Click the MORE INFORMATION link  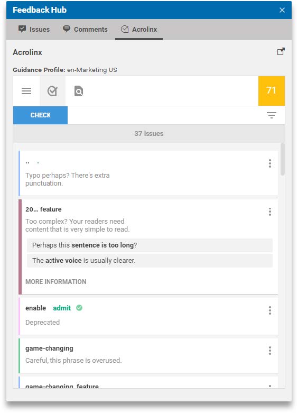coord(56,281)
